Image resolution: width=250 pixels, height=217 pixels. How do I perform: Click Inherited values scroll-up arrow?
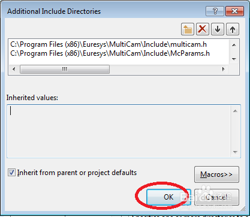tap(235, 111)
